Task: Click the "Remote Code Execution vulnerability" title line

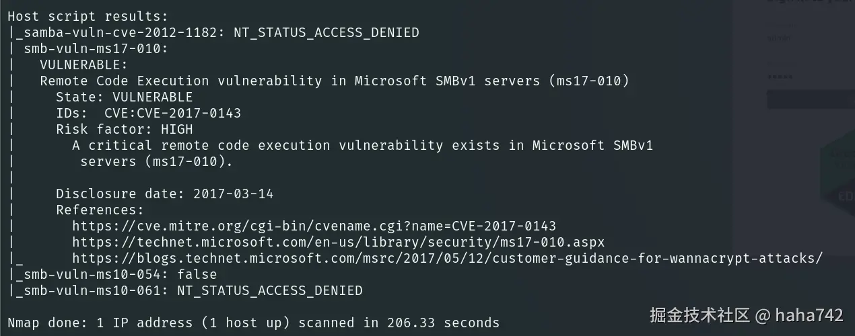Action: tap(334, 81)
